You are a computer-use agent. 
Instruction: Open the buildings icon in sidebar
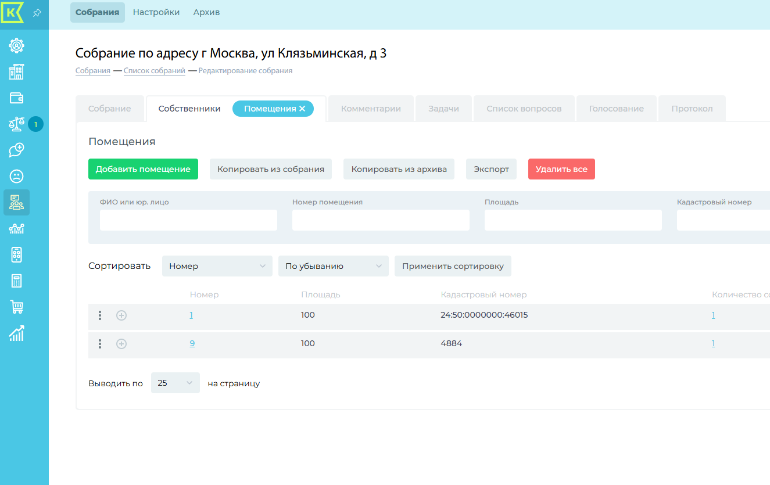click(x=16, y=72)
